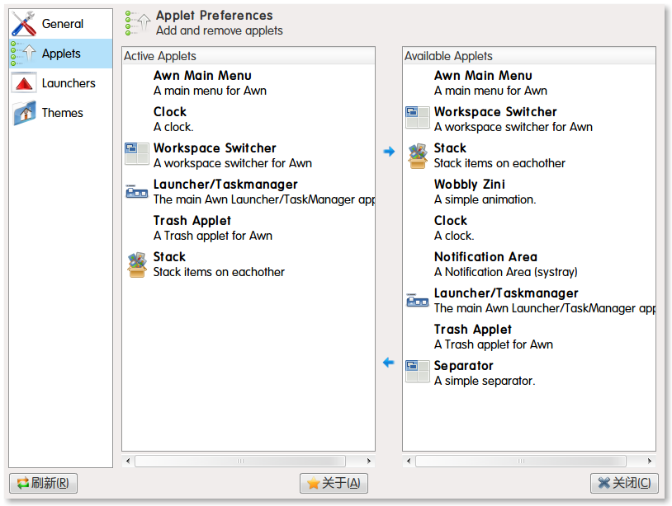Select the Launchers red triangle icon
Image resolution: width=672 pixels, height=506 pixels.
(24, 83)
